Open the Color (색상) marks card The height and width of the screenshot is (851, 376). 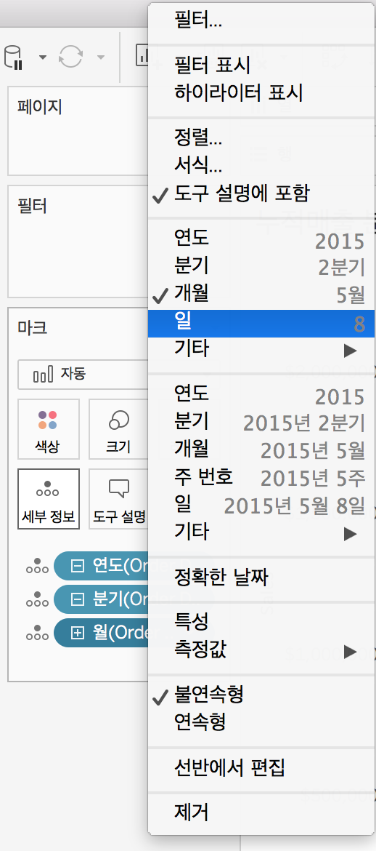[x=48, y=429]
